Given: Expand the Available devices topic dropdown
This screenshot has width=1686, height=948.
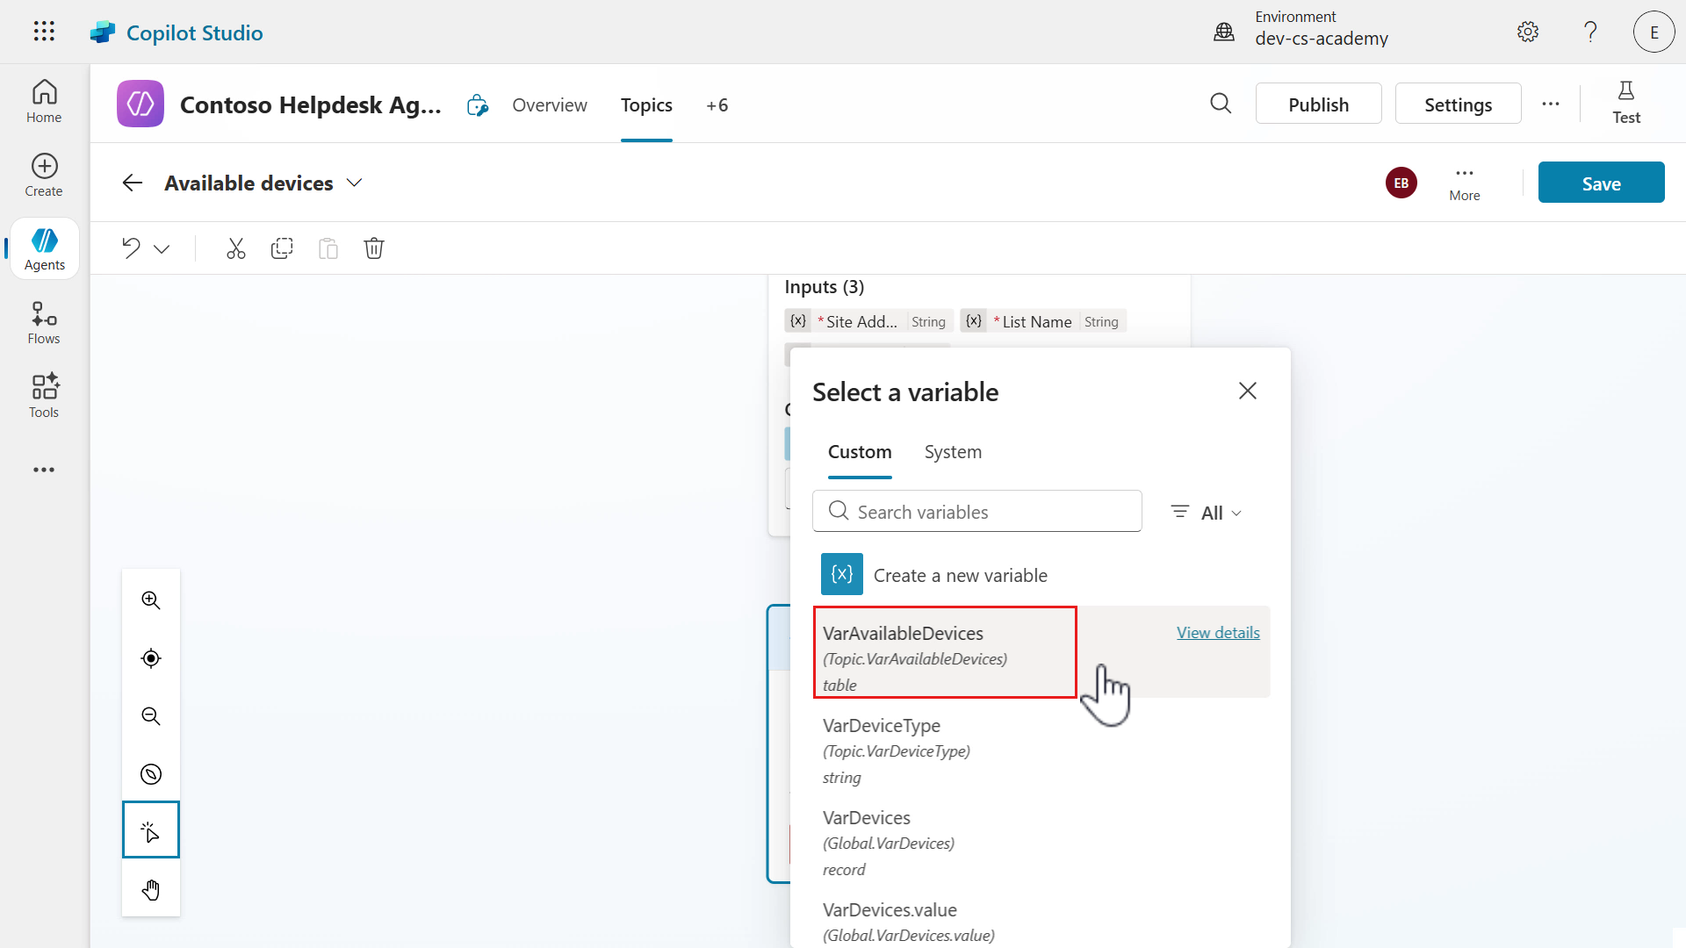Looking at the screenshot, I should [x=354, y=183].
